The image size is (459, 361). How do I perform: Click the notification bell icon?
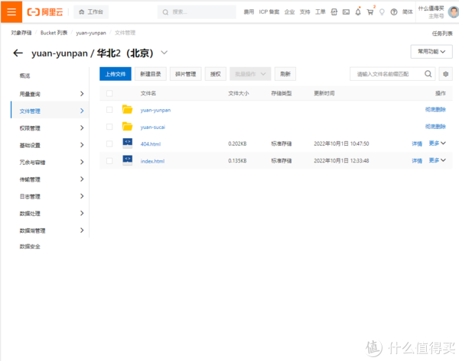358,12
